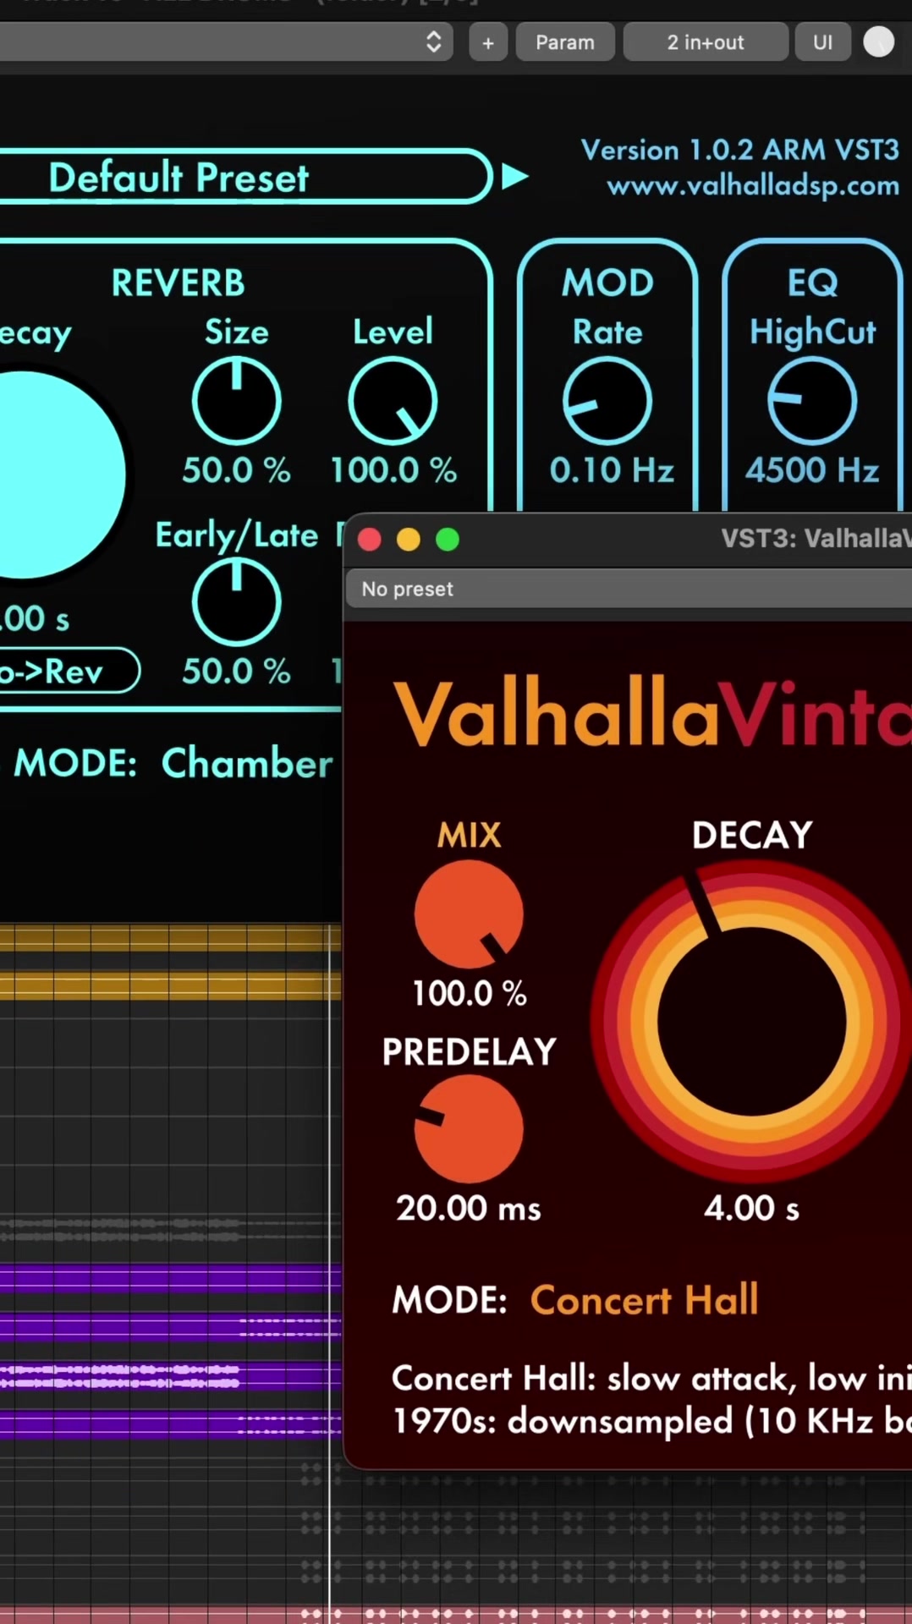This screenshot has width=912, height=1624.
Task: Click the plus button beside preset selector
Action: point(488,42)
